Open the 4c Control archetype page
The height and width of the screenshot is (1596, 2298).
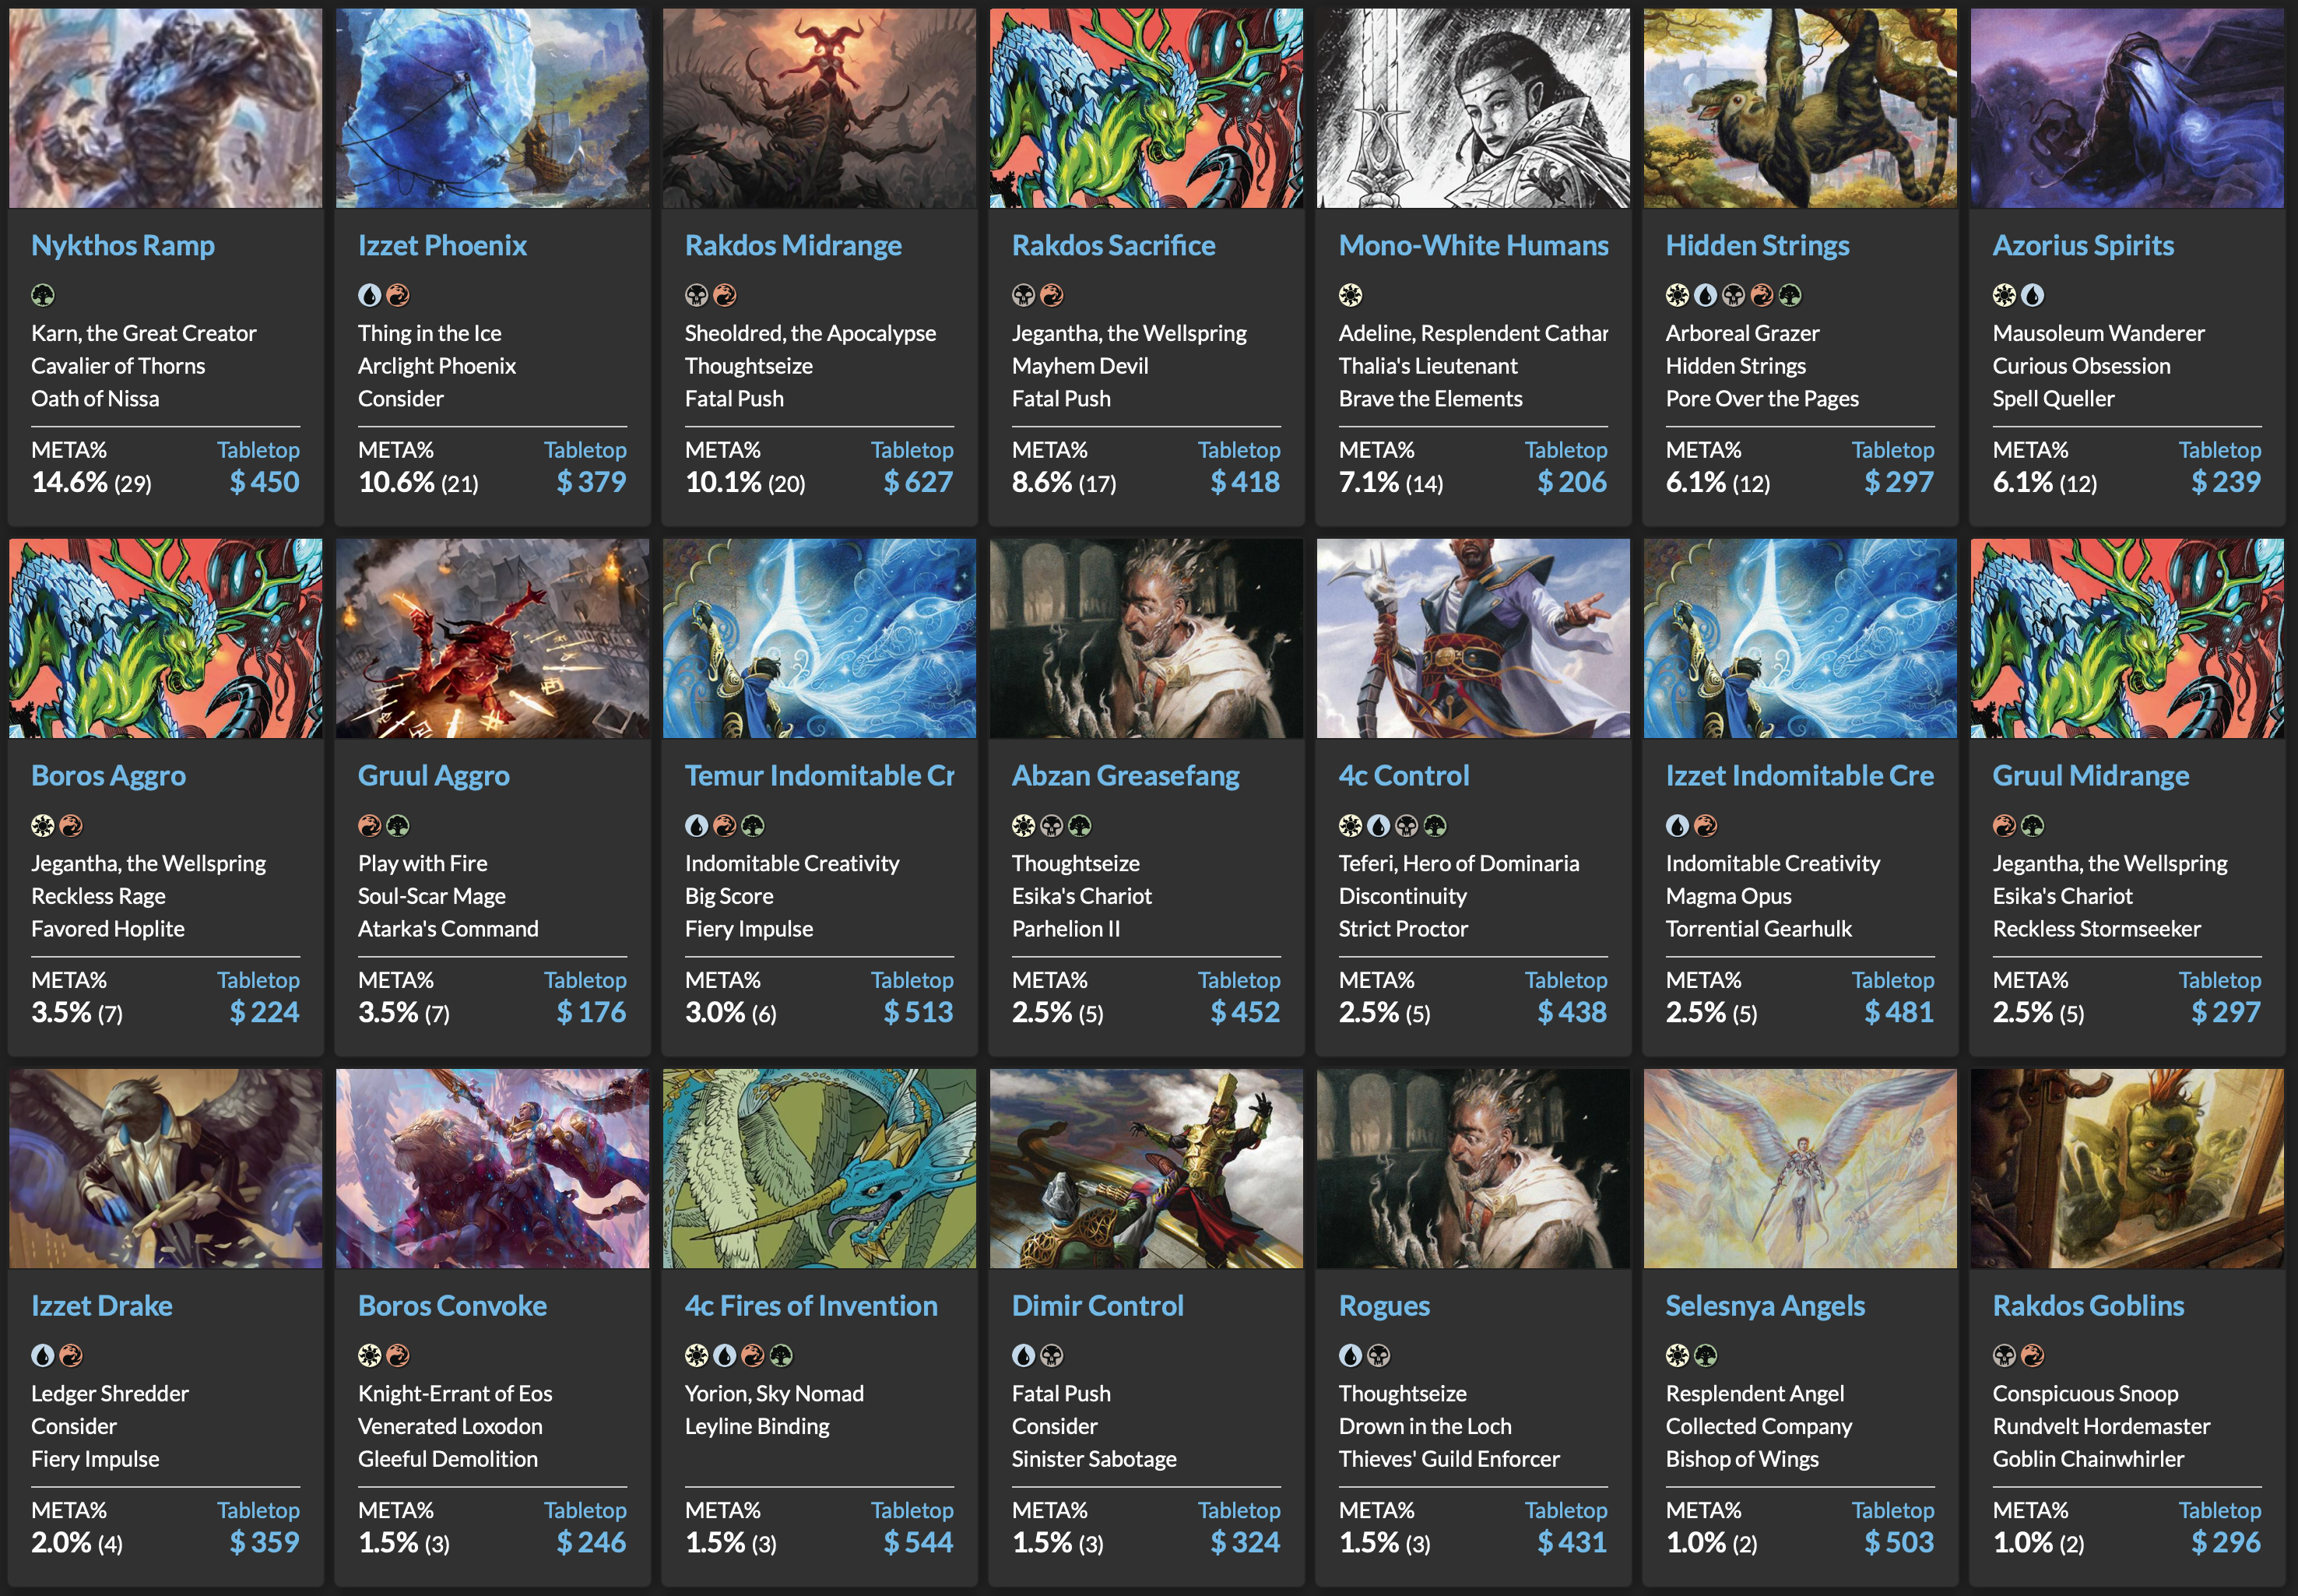pyautogui.click(x=1403, y=775)
